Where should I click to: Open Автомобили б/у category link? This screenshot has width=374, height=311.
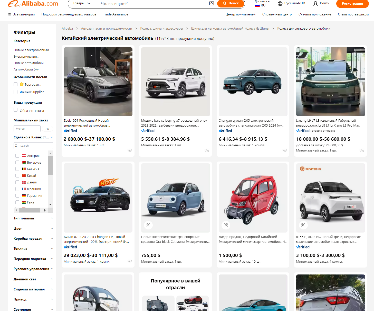pyautogui.click(x=26, y=69)
